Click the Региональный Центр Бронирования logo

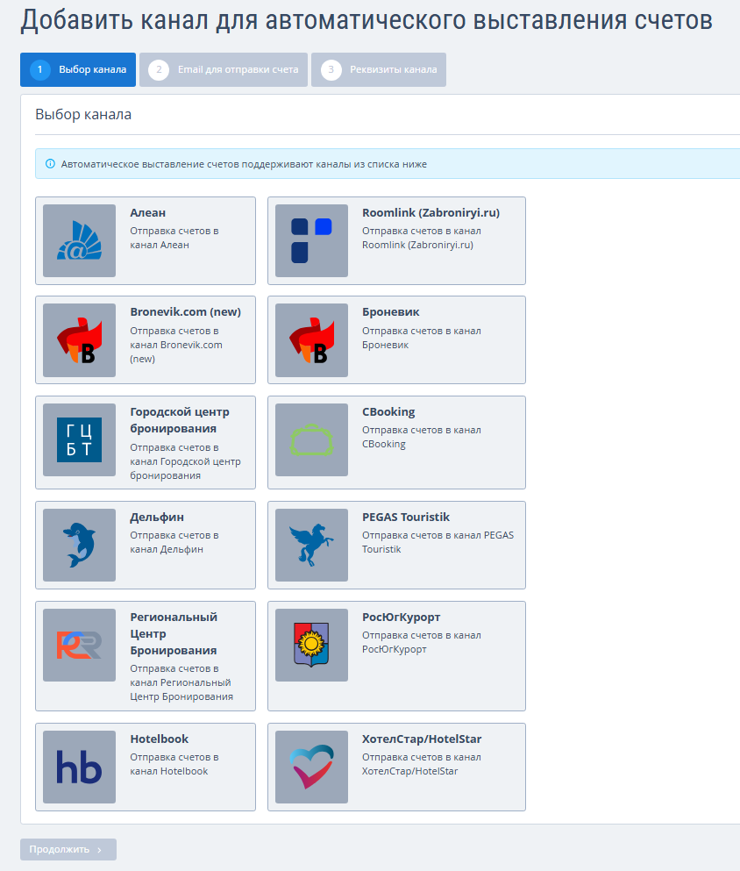(80, 645)
